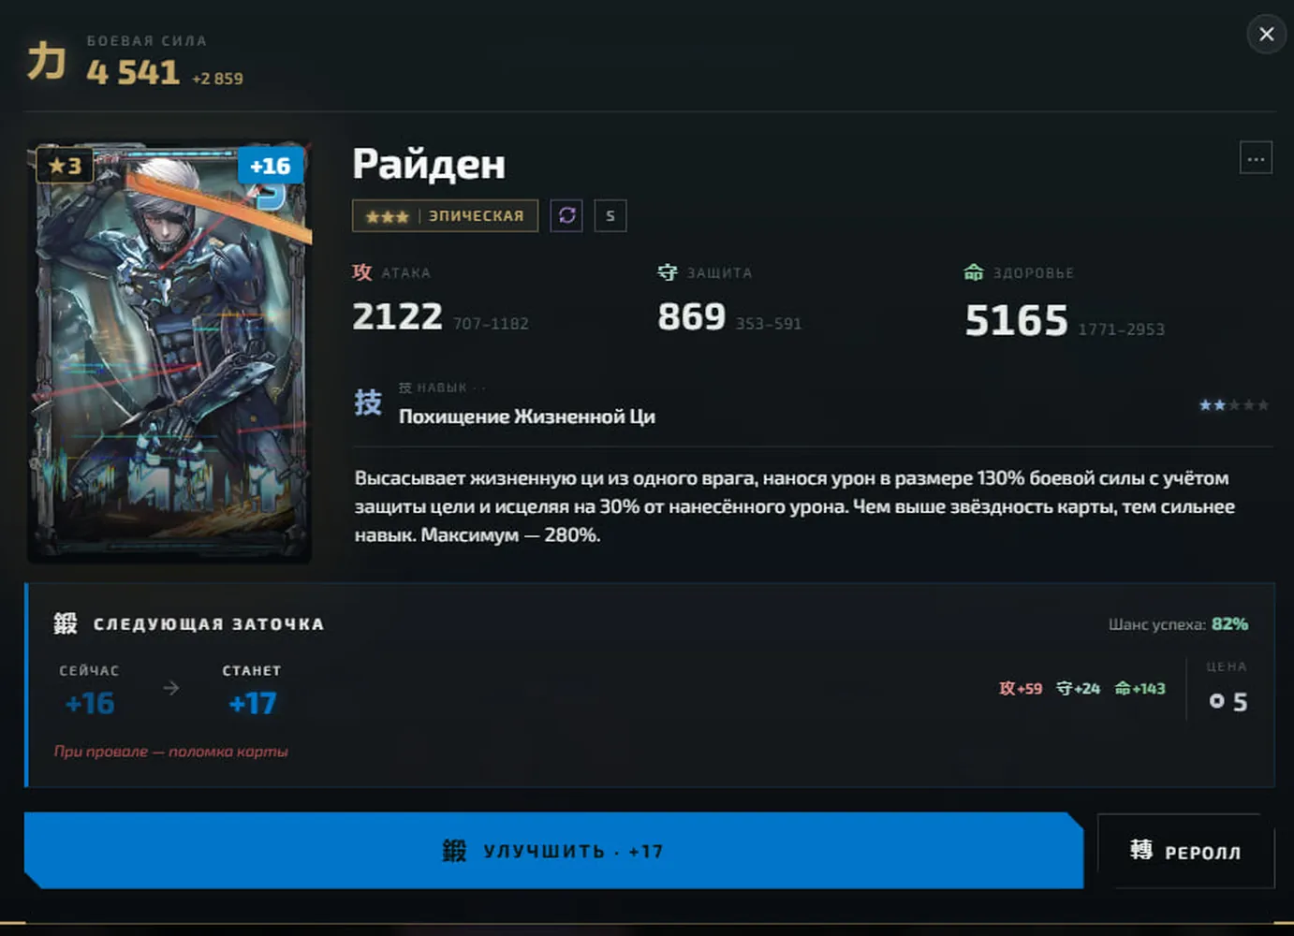Click the coin icon next to price
Viewport: 1294px width, 936px height.
click(x=1216, y=701)
